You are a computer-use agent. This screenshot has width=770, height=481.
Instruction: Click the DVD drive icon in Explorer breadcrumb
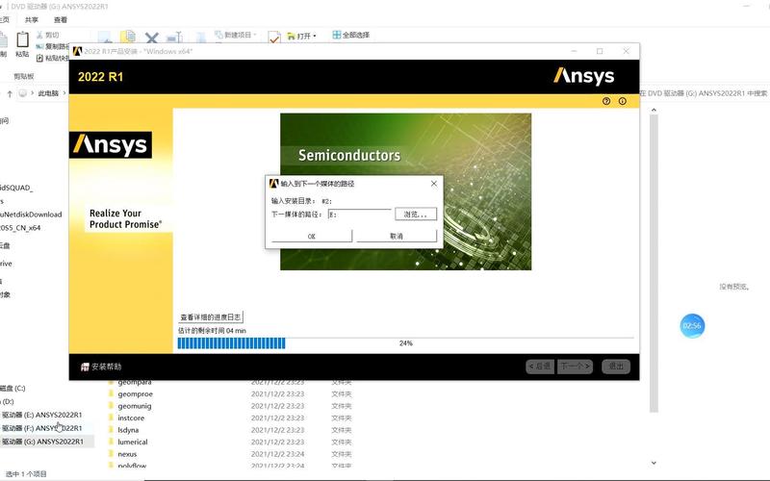pyautogui.click(x=22, y=93)
